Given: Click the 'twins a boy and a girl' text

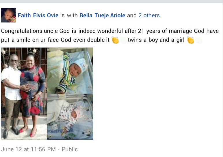Looking at the screenshot, I should point(156,40).
